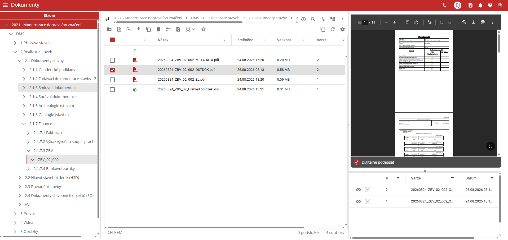Click the eye icon for version 1
This screenshot has width=508, height=240.
click(x=358, y=202)
